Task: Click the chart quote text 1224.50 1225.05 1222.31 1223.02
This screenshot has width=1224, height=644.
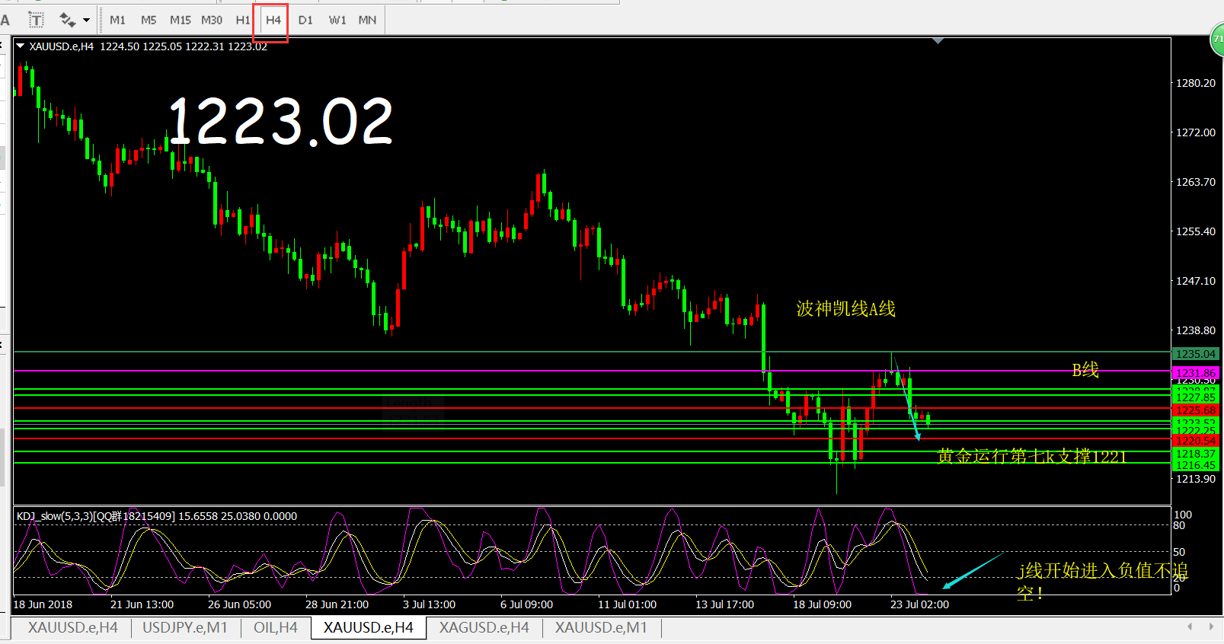Action: pyautogui.click(x=184, y=46)
